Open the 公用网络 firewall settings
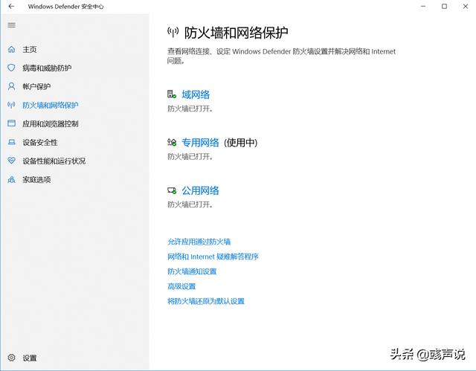 (x=200, y=190)
